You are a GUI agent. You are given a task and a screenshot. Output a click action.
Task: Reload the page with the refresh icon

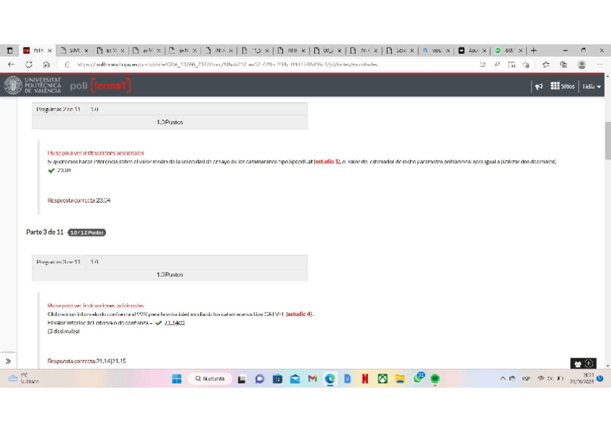29,64
